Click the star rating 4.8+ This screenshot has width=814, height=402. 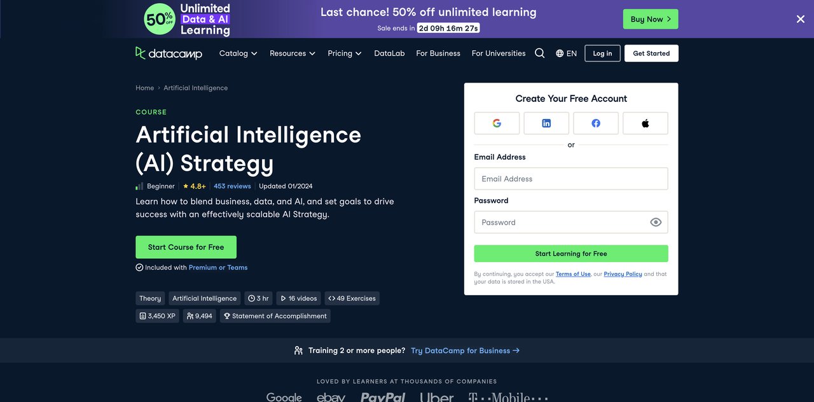(x=195, y=186)
